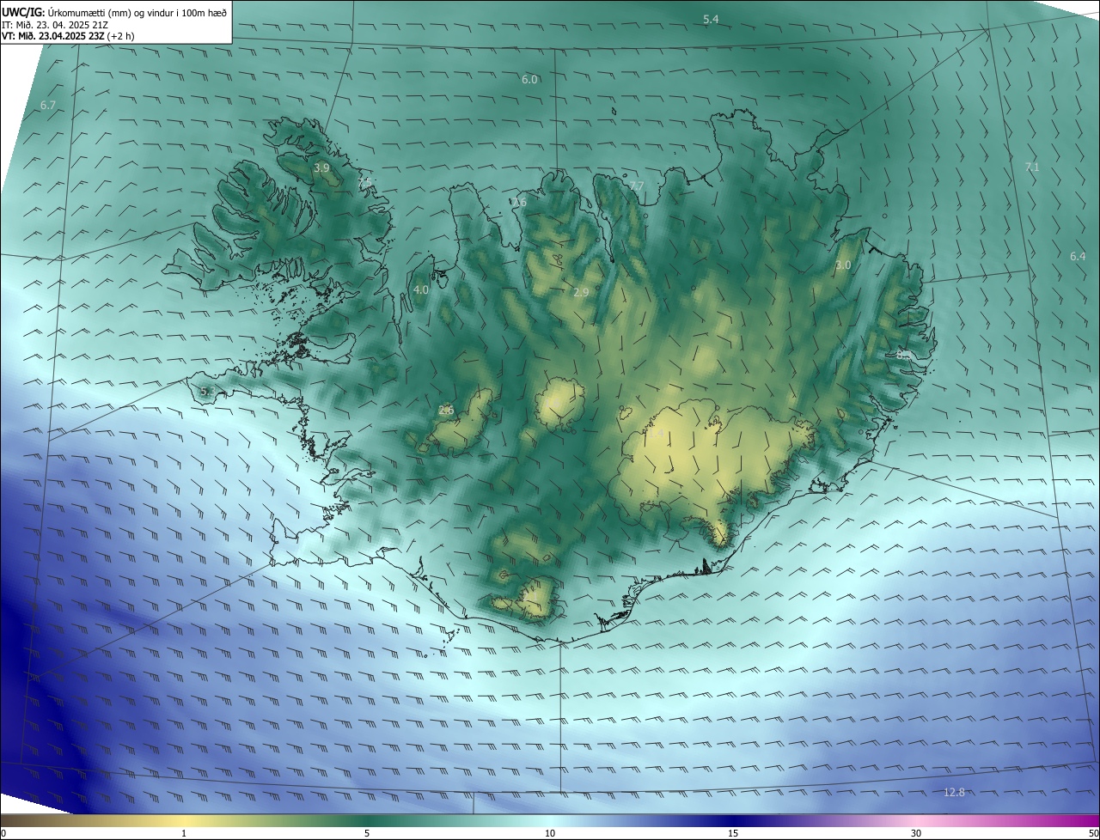Viewport: 1100px width, 840px height.
Task: Click the '15' tick on the color scale
Action: click(733, 833)
